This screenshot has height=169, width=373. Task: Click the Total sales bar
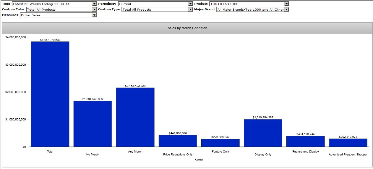coord(50,94)
